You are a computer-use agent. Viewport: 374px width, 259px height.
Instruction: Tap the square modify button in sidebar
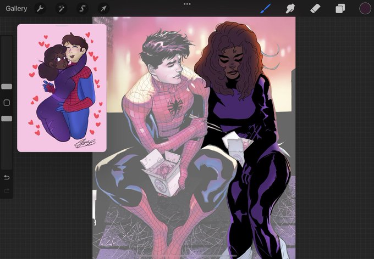7,103
